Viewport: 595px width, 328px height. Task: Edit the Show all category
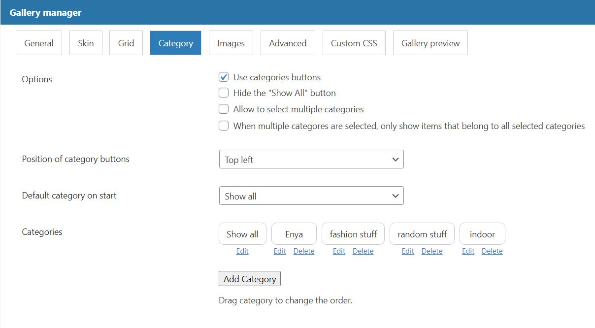tap(242, 251)
